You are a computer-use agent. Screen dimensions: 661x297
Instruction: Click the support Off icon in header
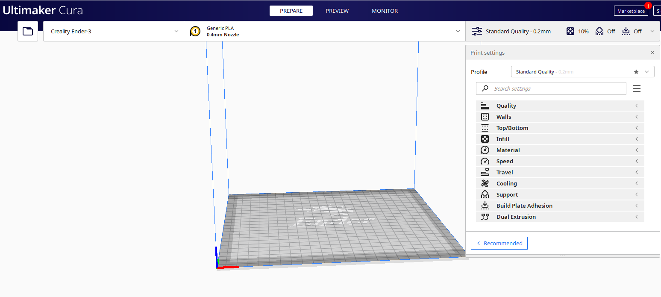[x=599, y=31]
